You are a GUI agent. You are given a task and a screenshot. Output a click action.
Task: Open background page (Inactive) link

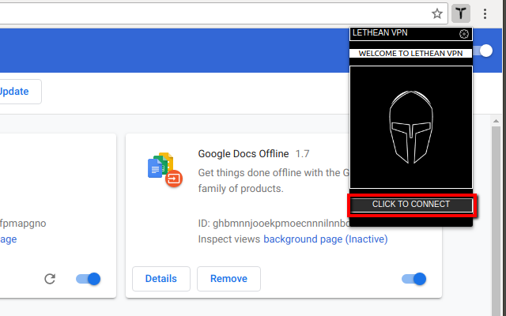pos(326,239)
